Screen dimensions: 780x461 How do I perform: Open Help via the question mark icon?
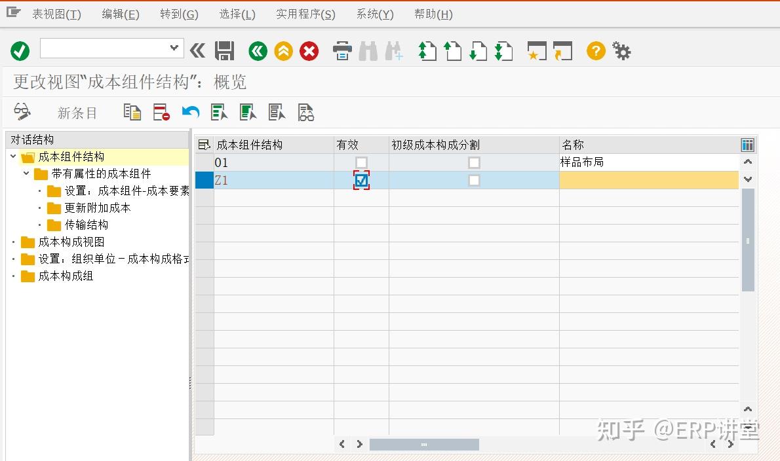click(595, 50)
